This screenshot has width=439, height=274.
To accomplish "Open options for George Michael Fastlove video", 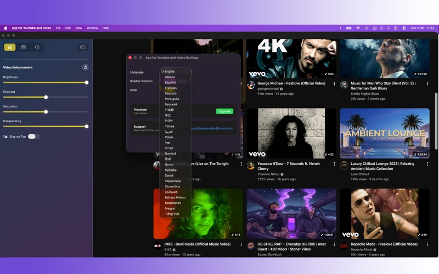I will tap(334, 84).
